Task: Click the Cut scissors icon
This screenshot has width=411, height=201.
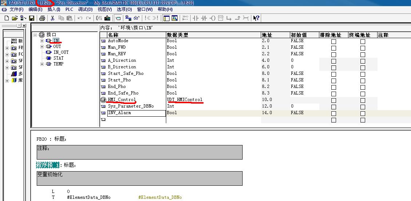Action: tap(53, 18)
